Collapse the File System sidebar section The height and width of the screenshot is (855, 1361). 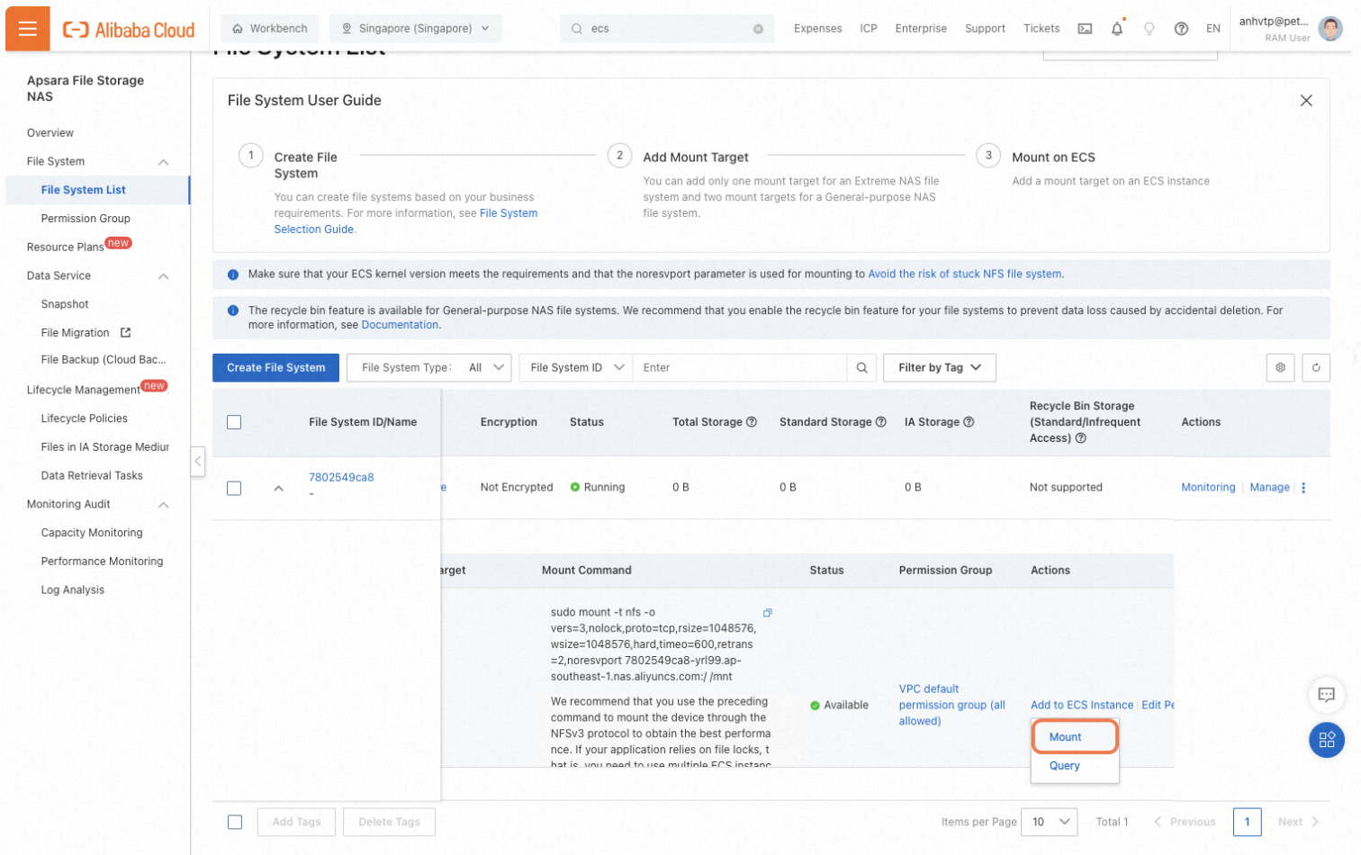coord(164,162)
